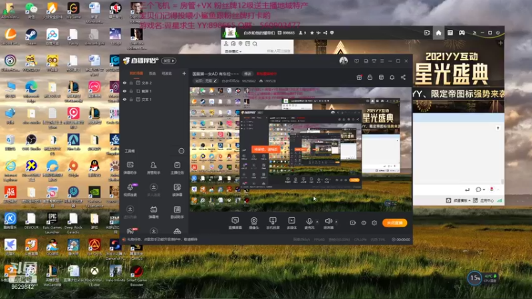Image resolution: width=532 pixels, height=299 pixels.
Task: Lock the 截屏 1 source layer
Action: 131,91
